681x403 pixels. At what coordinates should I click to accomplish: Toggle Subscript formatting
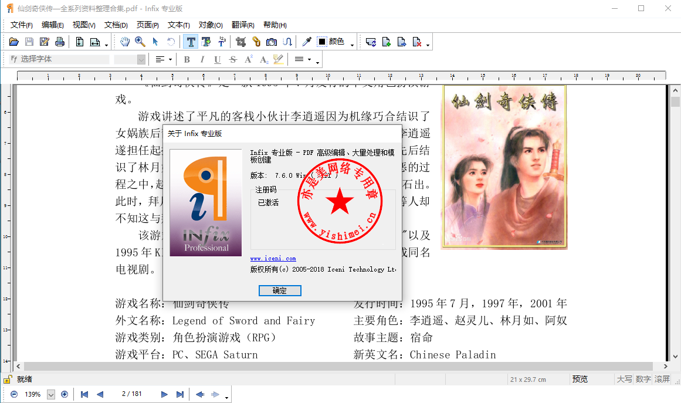[x=264, y=59]
